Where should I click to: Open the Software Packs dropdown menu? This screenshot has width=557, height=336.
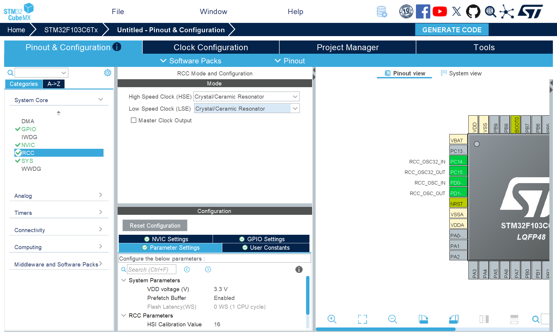point(191,61)
